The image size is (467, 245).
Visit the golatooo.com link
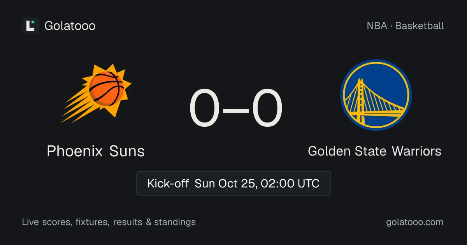point(415,222)
